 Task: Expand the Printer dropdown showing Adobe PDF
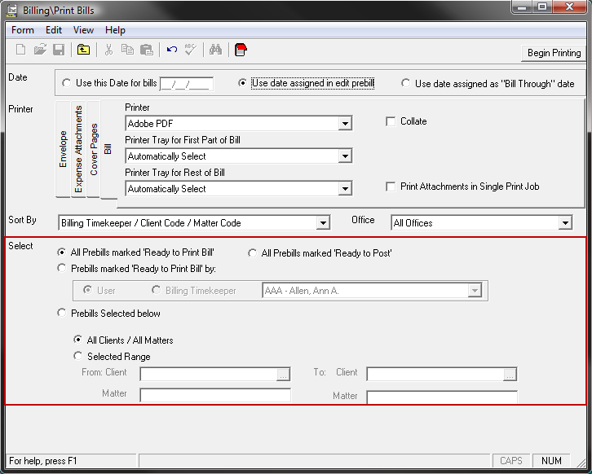click(x=345, y=124)
